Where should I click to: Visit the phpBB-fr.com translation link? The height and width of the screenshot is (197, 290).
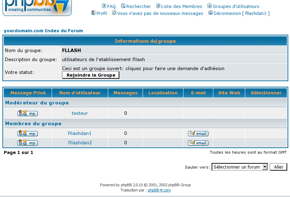click(x=159, y=190)
